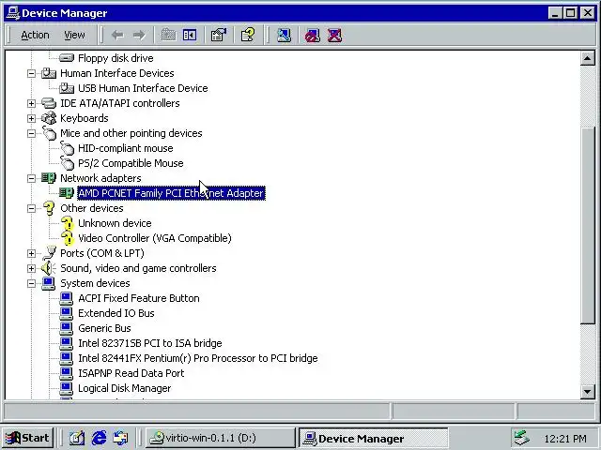Screen dimensions: 601x450
Task: Click the Help toolbar icon
Action: pos(248,36)
